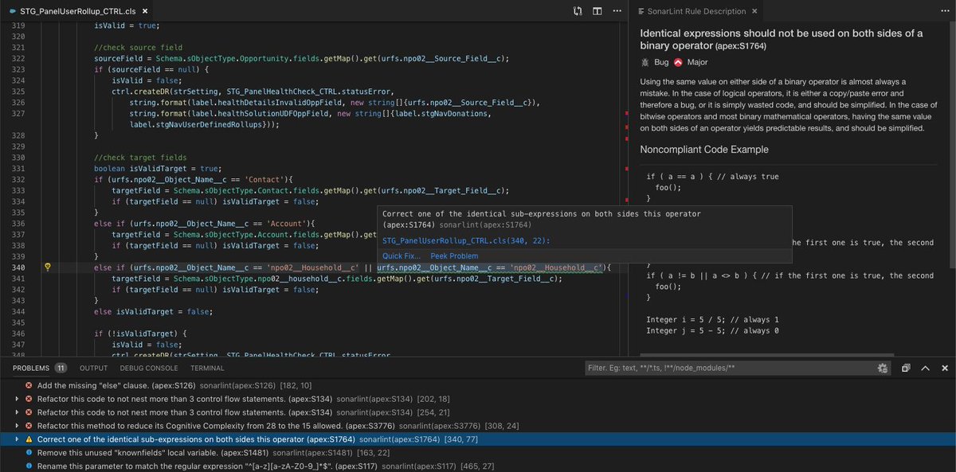Image resolution: width=956 pixels, height=472 pixels.
Task: Toggle View as Table in Problems panel
Action: pyautogui.click(x=904, y=368)
